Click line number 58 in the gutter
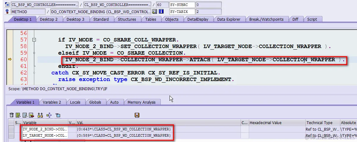Image resolution: width=357 pixels, height=142 pixels. click(24, 46)
